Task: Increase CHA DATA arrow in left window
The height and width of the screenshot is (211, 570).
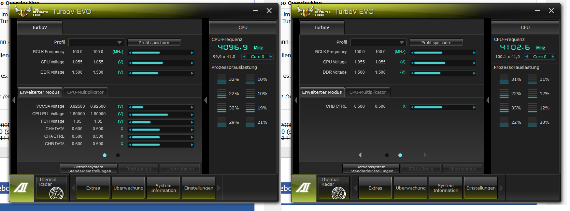Action: coord(192,130)
